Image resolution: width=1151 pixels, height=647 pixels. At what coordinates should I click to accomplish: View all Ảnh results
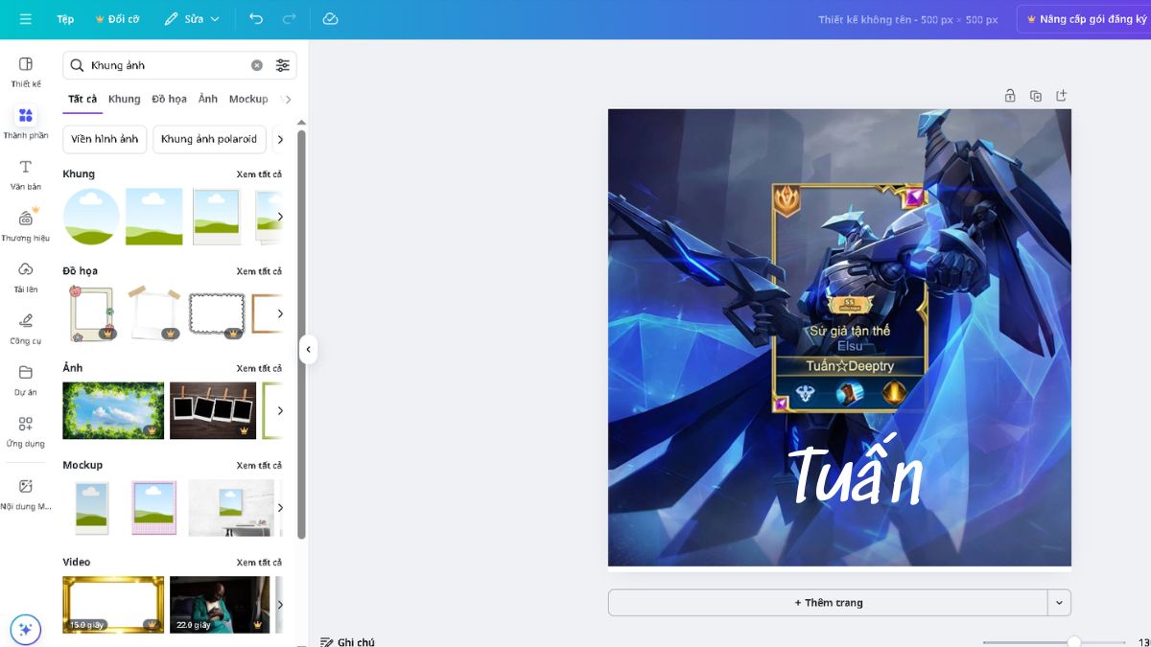tap(259, 368)
